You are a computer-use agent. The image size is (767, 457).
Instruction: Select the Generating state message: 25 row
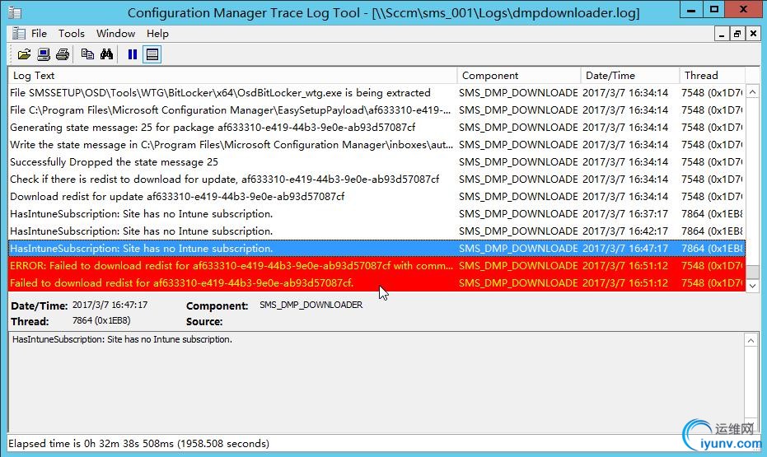pos(376,128)
